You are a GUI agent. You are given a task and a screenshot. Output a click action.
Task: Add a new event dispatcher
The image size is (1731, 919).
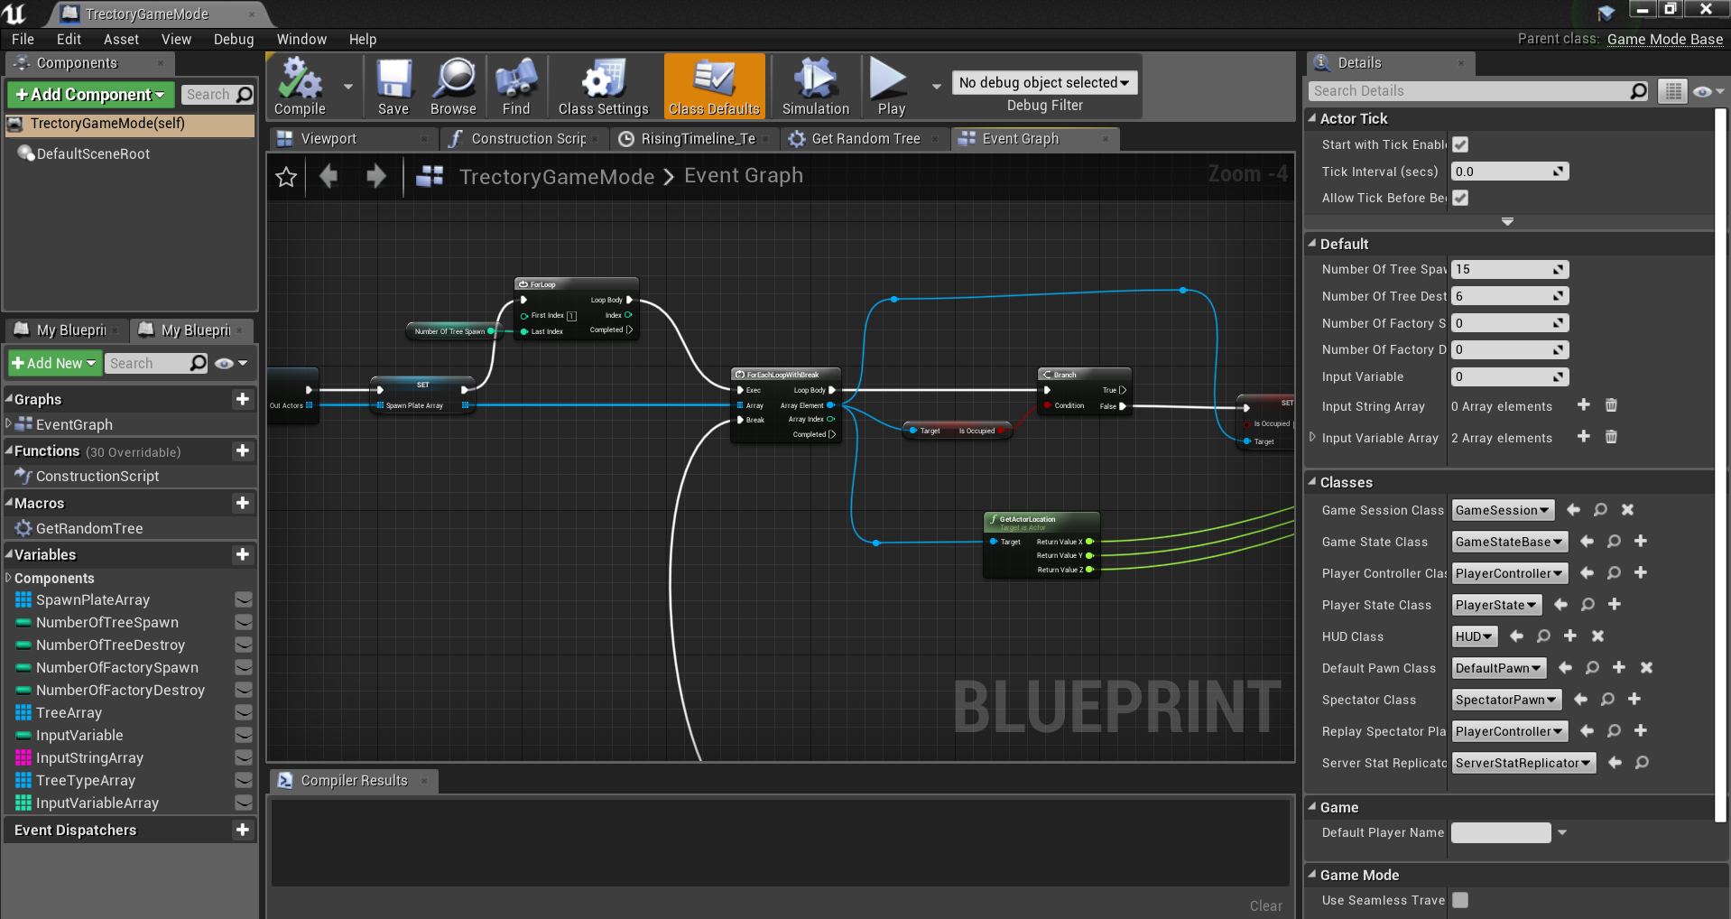[x=242, y=830]
